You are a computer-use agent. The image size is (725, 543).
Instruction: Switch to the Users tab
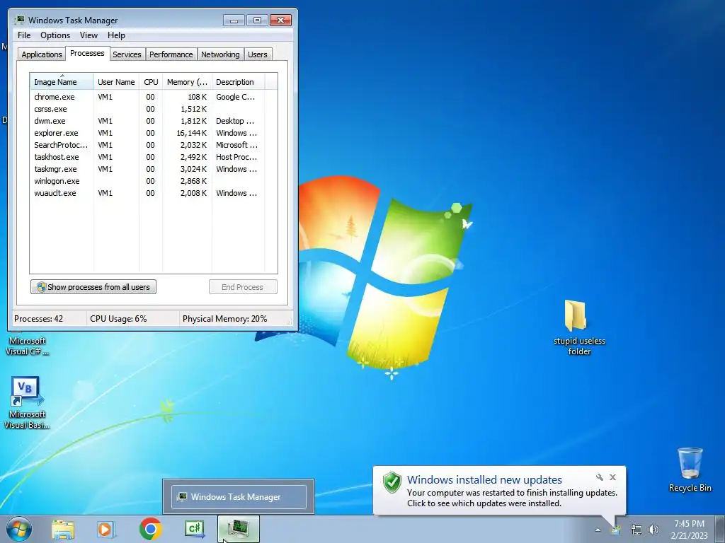[258, 54]
